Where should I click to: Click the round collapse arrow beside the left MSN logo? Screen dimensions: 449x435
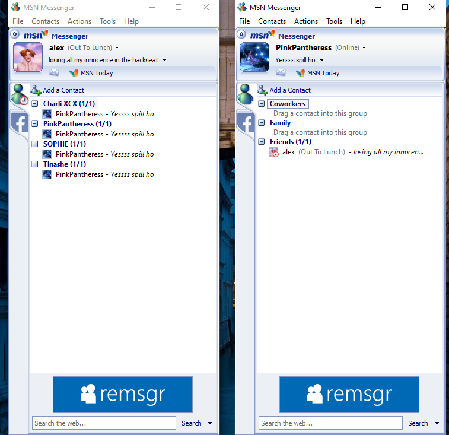tap(15, 34)
